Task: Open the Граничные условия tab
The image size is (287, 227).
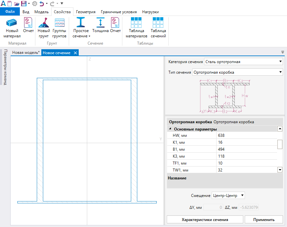Action: click(x=119, y=12)
